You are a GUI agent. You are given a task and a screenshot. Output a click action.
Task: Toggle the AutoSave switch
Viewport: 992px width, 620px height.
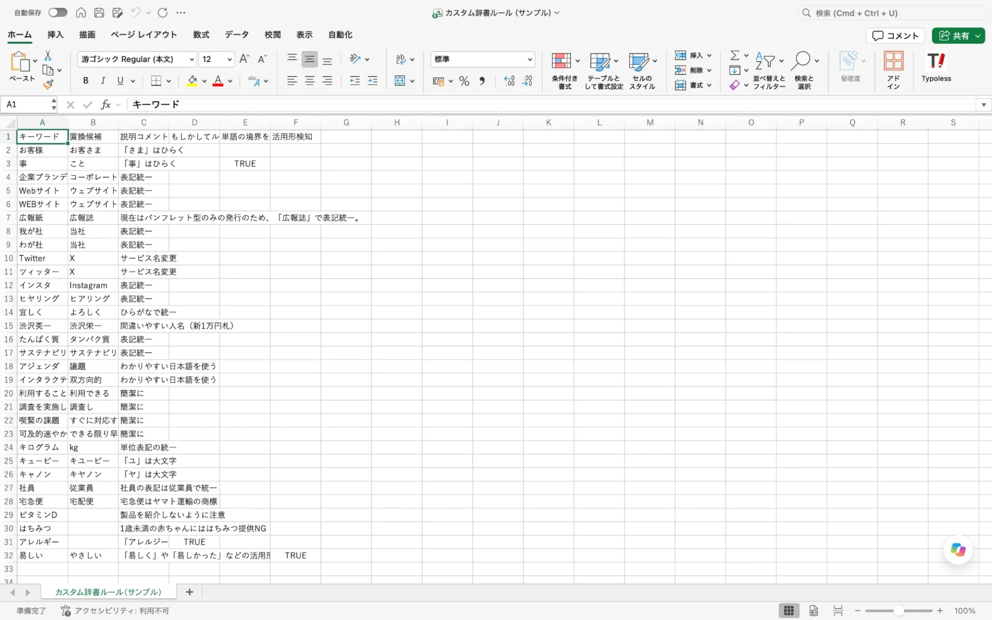tap(58, 12)
